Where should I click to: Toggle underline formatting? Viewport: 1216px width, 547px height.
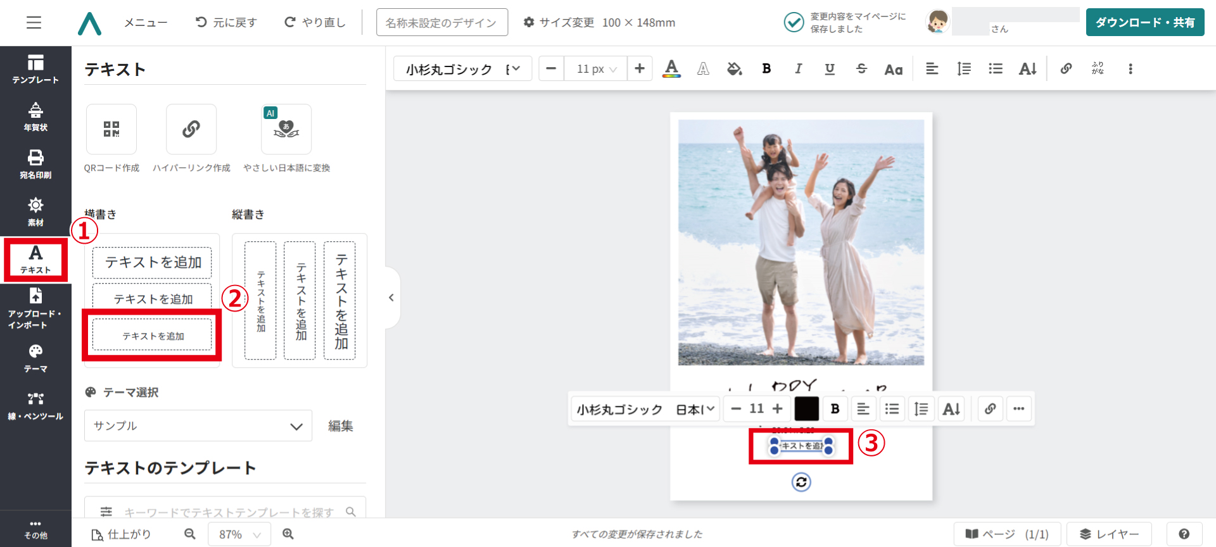830,68
